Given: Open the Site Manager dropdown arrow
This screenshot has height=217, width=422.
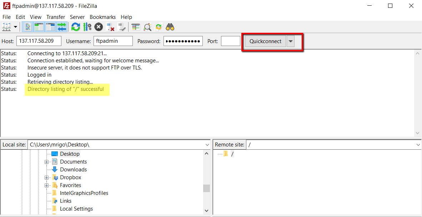Looking at the screenshot, I should point(15,27).
